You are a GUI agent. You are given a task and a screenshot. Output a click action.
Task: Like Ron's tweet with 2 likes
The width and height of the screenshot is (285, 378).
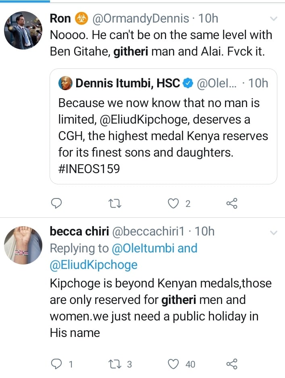(173, 204)
